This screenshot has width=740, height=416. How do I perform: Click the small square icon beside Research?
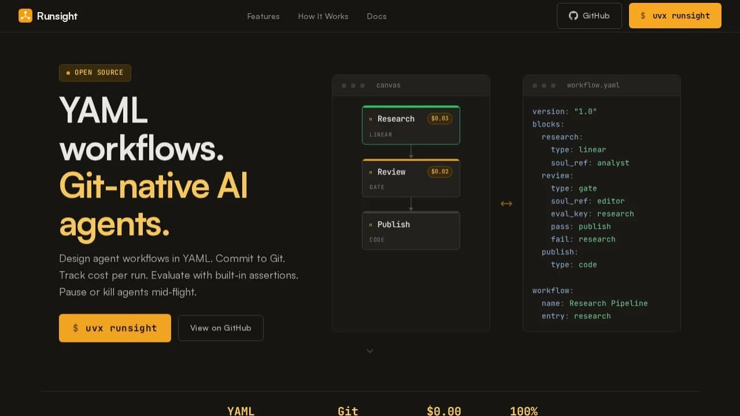[371, 119]
